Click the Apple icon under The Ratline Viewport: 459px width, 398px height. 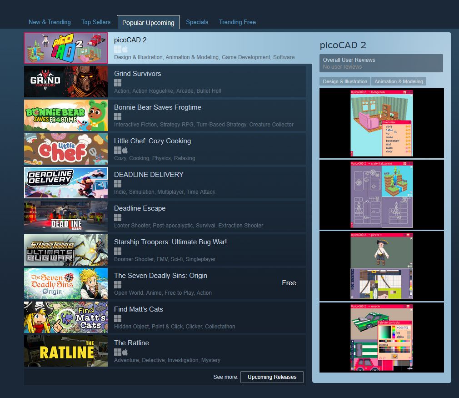125,352
